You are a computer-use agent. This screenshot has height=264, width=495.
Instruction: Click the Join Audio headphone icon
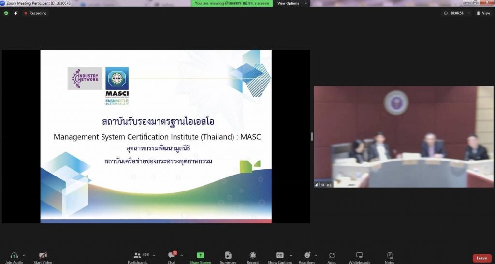coord(14,255)
